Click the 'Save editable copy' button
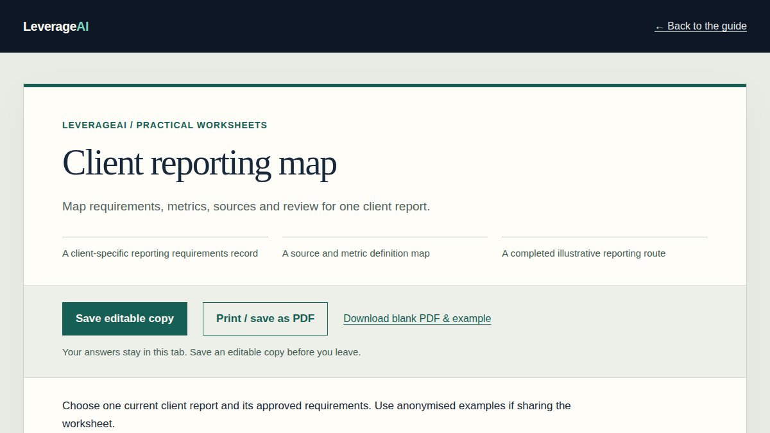The width and height of the screenshot is (770, 433). click(124, 319)
